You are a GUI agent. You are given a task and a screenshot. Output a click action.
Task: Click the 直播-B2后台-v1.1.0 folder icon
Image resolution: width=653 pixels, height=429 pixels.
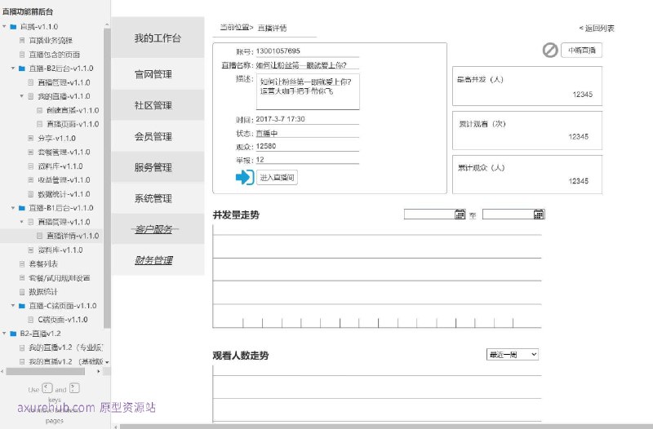click(22, 69)
